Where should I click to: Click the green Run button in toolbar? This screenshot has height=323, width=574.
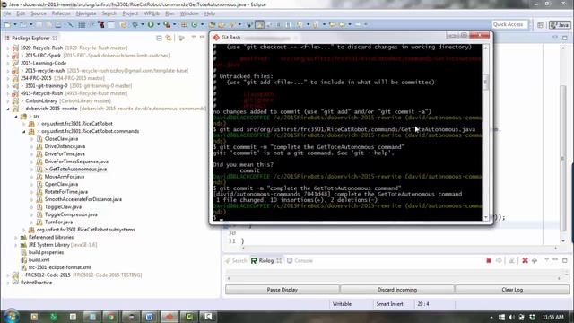click(151, 24)
